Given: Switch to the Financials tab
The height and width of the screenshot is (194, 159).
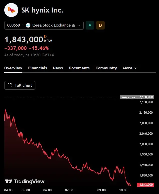Looking at the screenshot, I should coord(37,68).
